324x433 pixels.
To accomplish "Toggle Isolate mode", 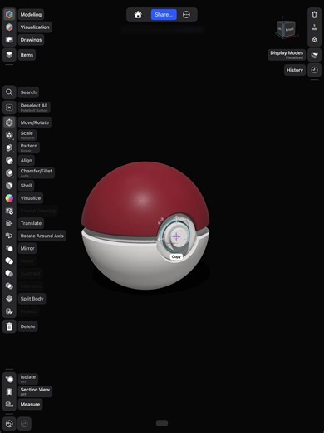I will coord(9,379).
